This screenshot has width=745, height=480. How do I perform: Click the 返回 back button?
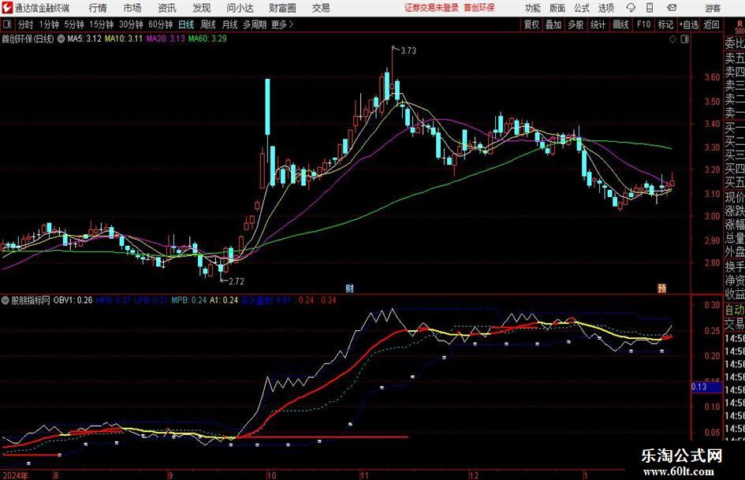click(711, 24)
